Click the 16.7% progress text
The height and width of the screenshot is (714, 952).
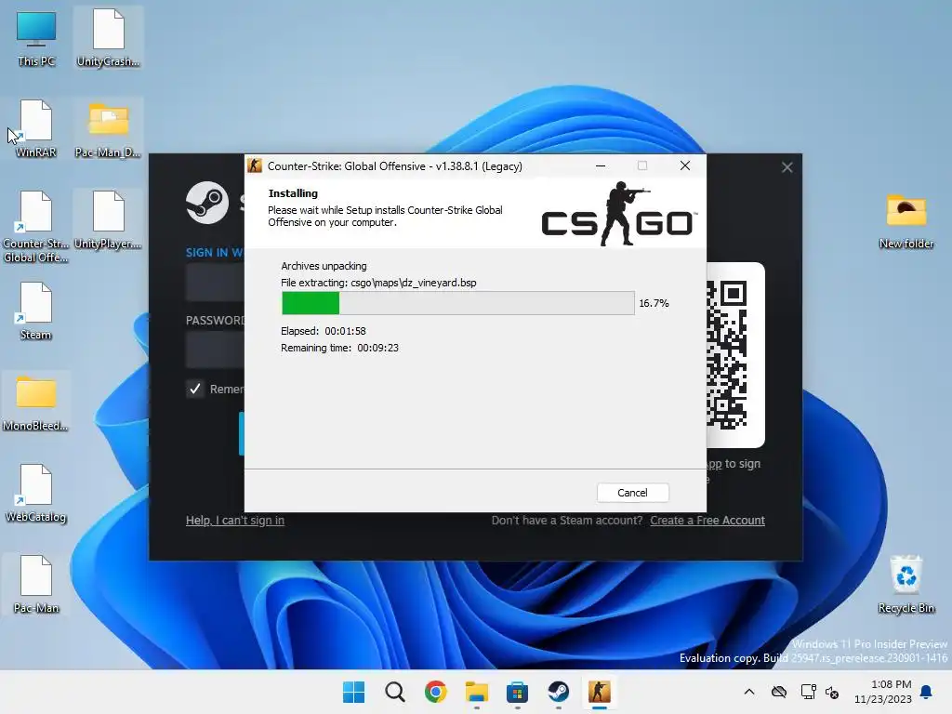pyautogui.click(x=654, y=303)
